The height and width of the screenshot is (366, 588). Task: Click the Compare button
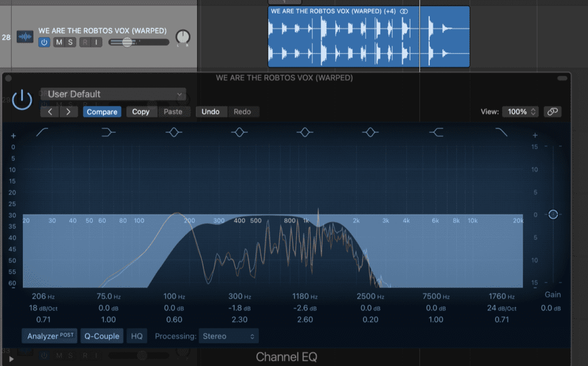(102, 112)
